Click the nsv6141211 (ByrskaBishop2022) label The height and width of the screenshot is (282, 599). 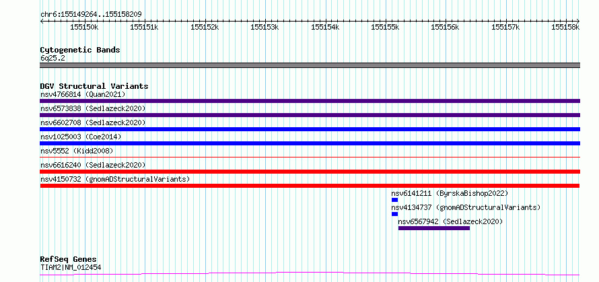click(x=450, y=193)
